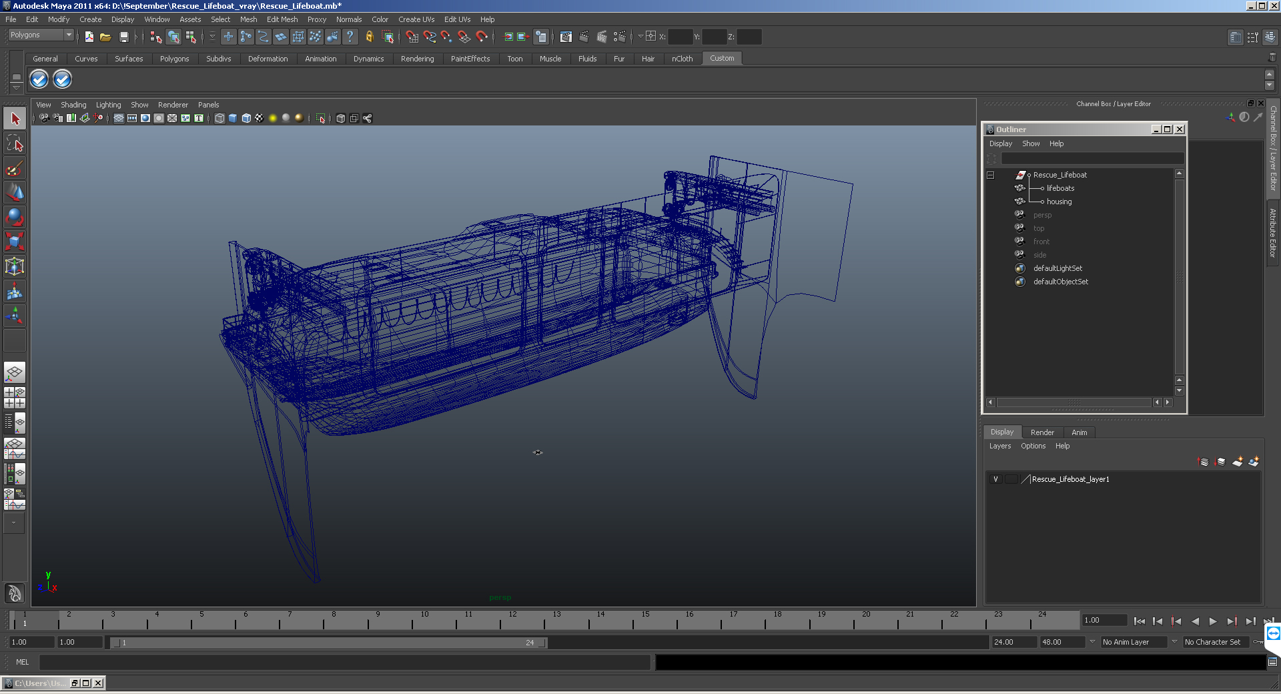Screen dimensions: 1281x694
Task: Move selected layer up icon
Action: pos(1204,461)
